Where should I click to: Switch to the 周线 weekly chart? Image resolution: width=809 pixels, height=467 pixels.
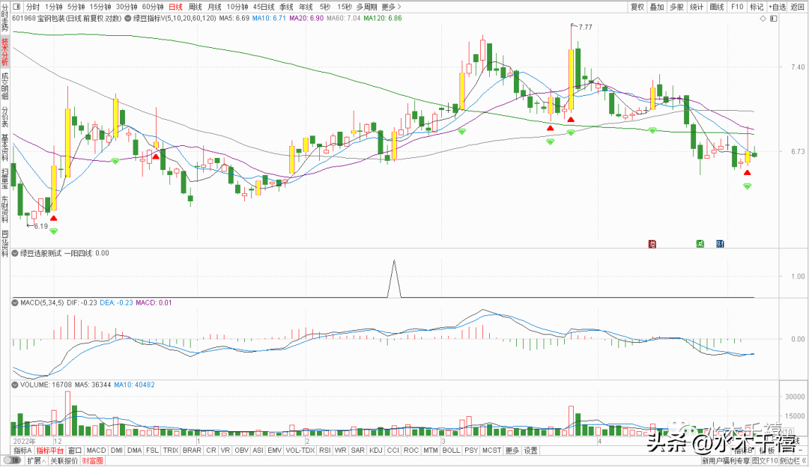(x=196, y=7)
